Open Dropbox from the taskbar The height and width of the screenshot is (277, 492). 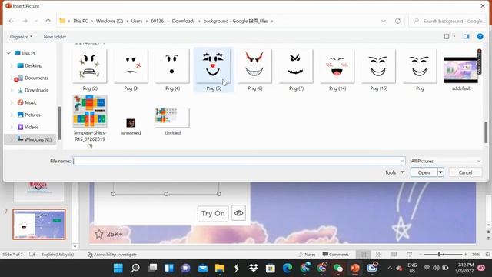point(253,268)
